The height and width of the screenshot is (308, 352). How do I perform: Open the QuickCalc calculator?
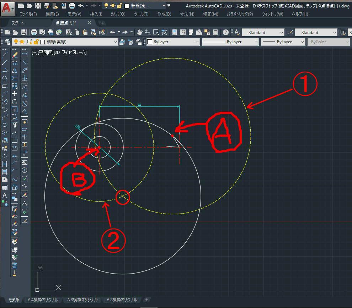coord(215,33)
